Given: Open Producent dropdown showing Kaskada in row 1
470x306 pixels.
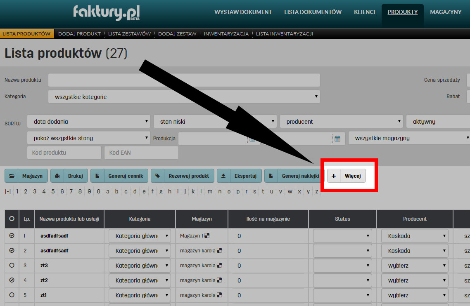Looking at the screenshot, I should click(x=415, y=236).
